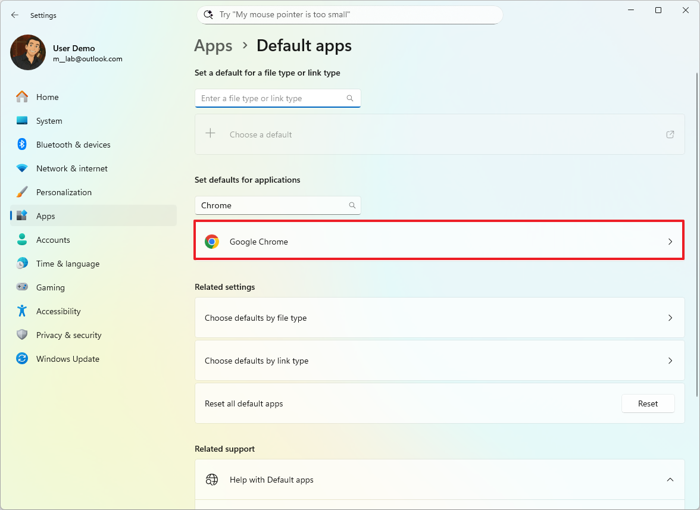700x510 pixels.
Task: Open Privacy & security settings
Action: tap(67, 334)
